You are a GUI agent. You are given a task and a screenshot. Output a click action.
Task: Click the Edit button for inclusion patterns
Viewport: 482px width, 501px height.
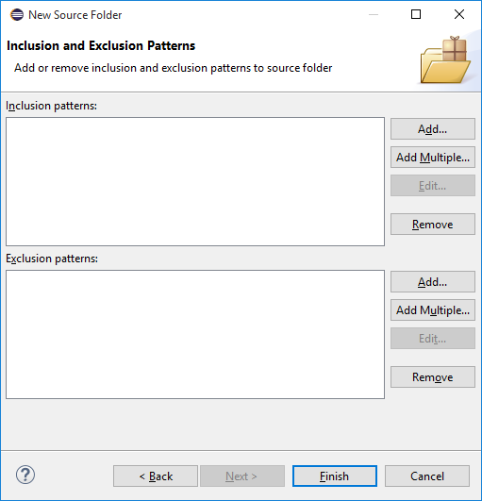(x=433, y=186)
